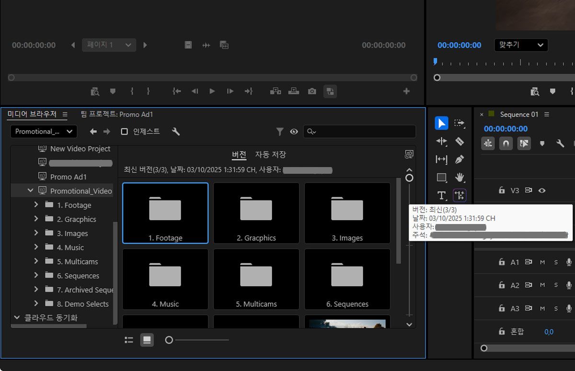Click the thumbnail size zoom slider

coord(169,340)
